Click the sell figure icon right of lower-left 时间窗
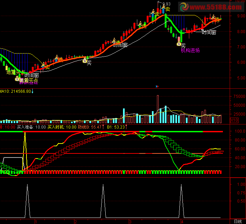 [x=43, y=65]
